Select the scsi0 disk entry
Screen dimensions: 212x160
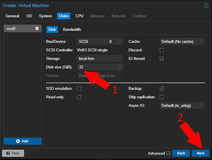tap(23, 28)
